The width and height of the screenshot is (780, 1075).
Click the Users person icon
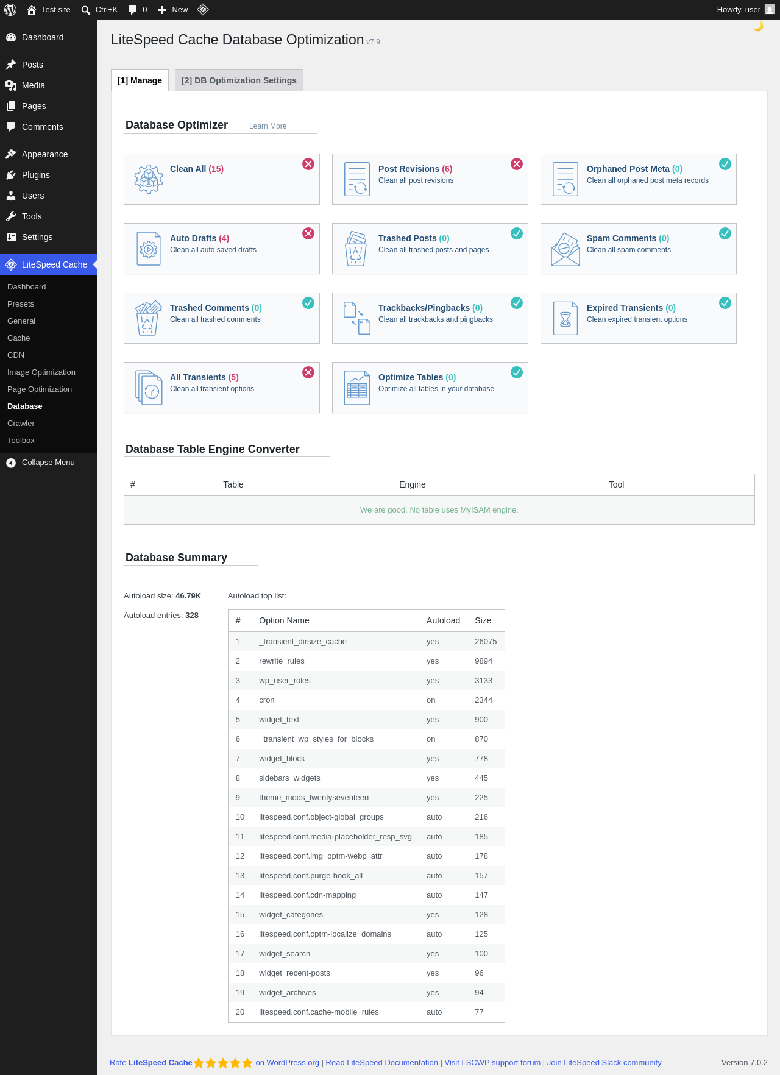tap(11, 196)
